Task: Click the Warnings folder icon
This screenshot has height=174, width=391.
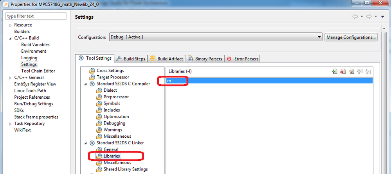Action: pyautogui.click(x=99, y=130)
